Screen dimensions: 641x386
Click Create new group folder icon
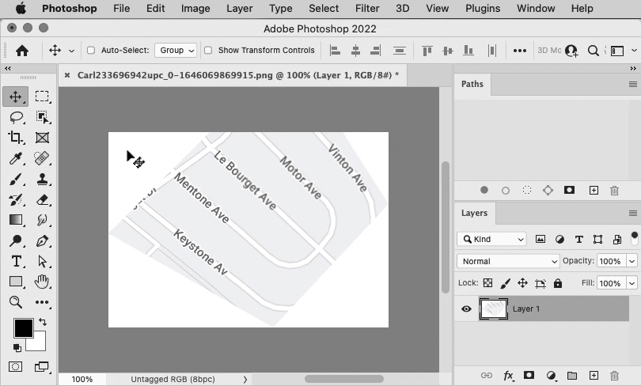572,376
